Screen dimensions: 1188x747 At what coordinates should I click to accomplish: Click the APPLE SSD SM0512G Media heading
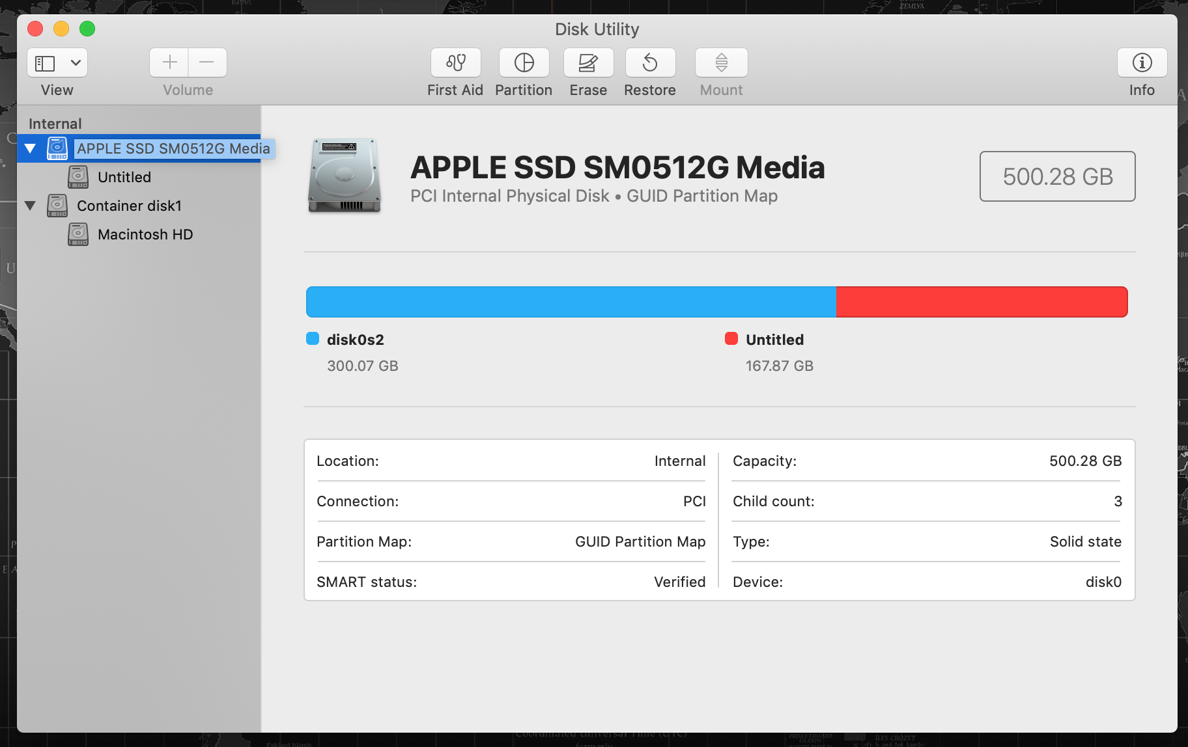click(x=617, y=167)
